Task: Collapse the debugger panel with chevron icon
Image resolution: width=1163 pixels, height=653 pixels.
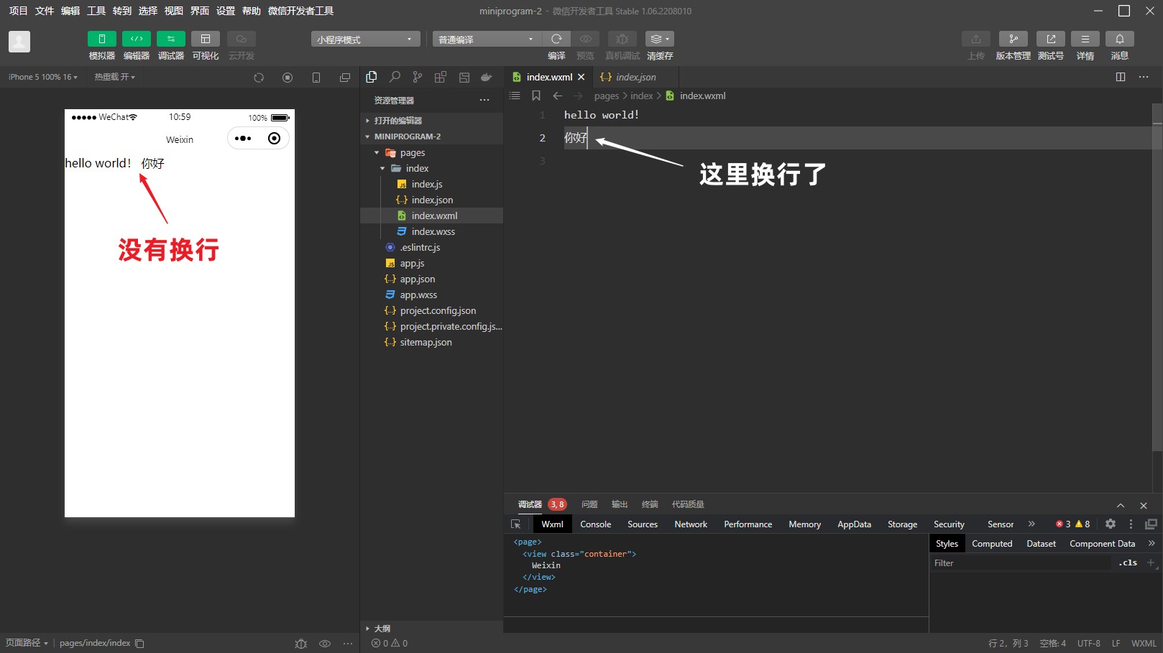Action: pyautogui.click(x=1121, y=505)
